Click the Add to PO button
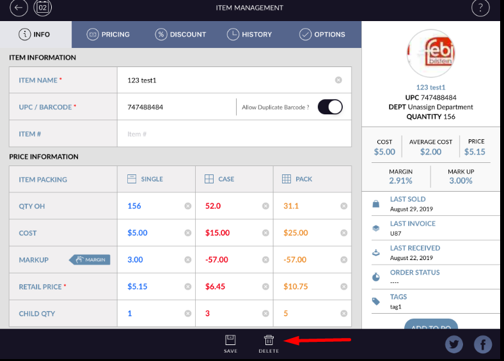 [x=431, y=326]
